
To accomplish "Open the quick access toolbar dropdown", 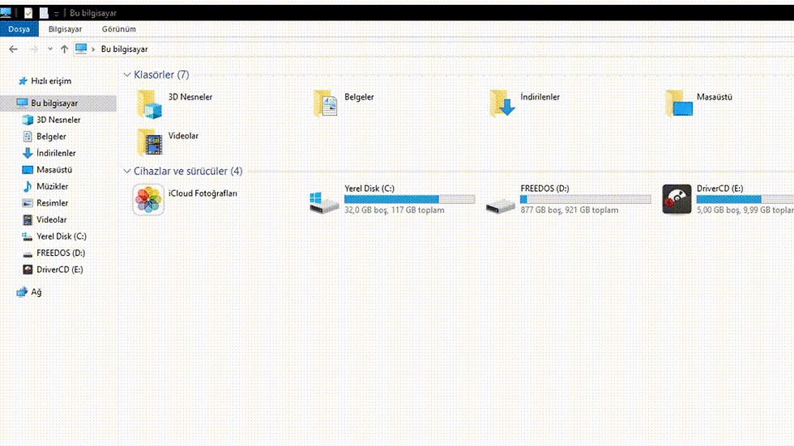I will [x=56, y=13].
